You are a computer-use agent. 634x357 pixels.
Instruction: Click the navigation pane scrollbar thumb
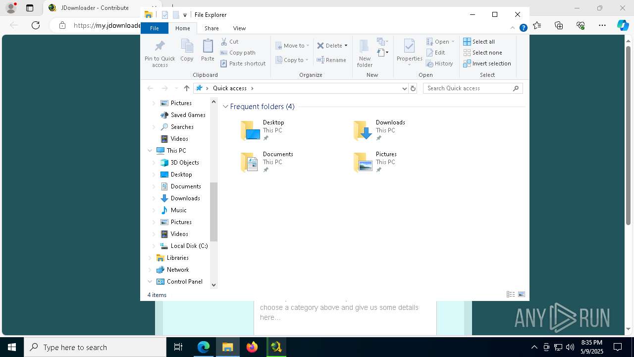click(x=214, y=212)
